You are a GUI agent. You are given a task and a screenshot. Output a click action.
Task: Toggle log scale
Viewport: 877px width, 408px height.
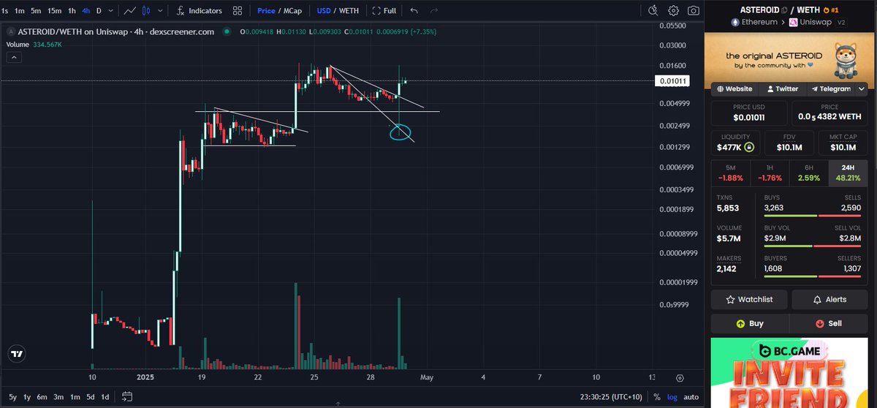(x=672, y=397)
